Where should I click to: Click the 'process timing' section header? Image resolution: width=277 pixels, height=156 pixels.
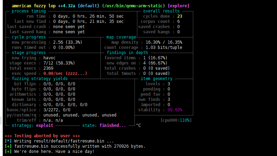tap(29, 11)
